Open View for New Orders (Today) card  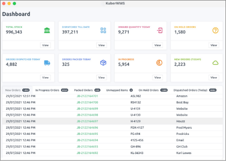pyautogui.click(x=214, y=78)
